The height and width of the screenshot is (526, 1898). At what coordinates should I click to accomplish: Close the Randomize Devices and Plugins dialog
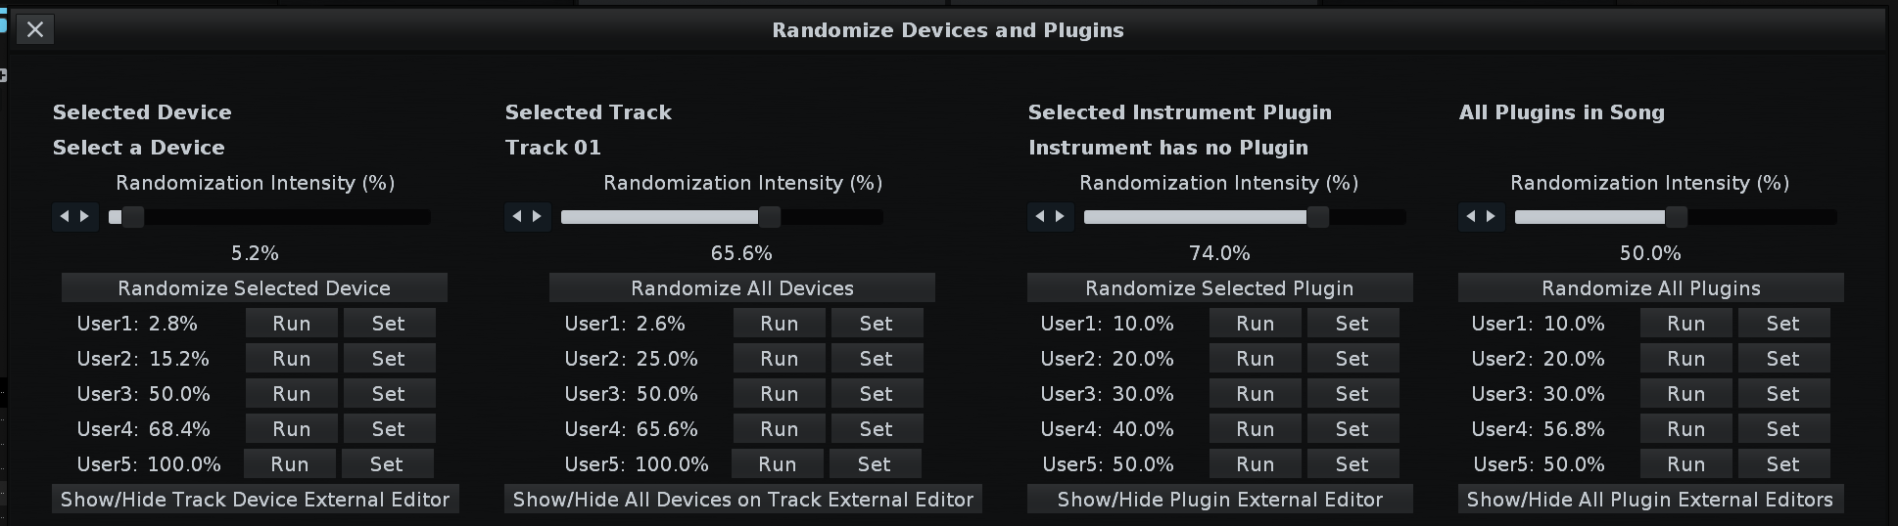click(x=35, y=30)
